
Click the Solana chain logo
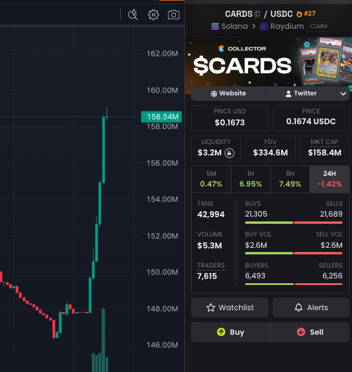[x=214, y=26]
